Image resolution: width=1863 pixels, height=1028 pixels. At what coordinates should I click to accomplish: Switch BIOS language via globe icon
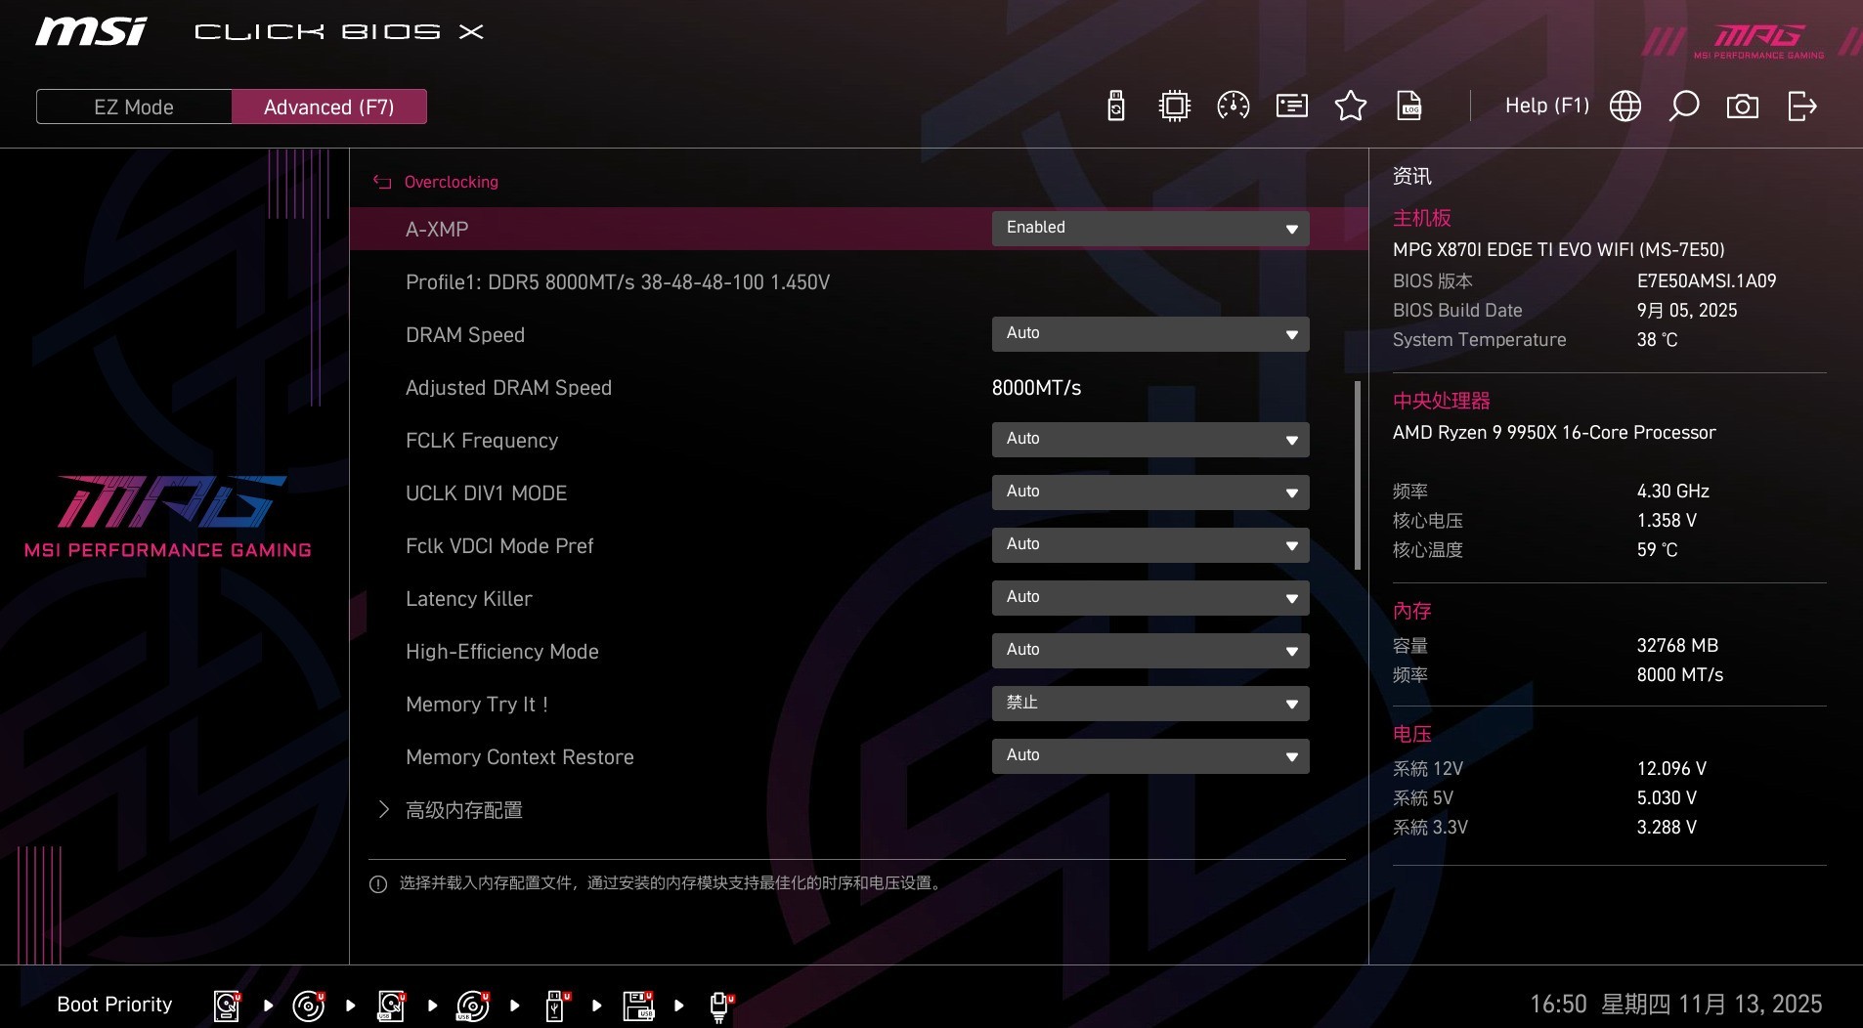[1625, 106]
